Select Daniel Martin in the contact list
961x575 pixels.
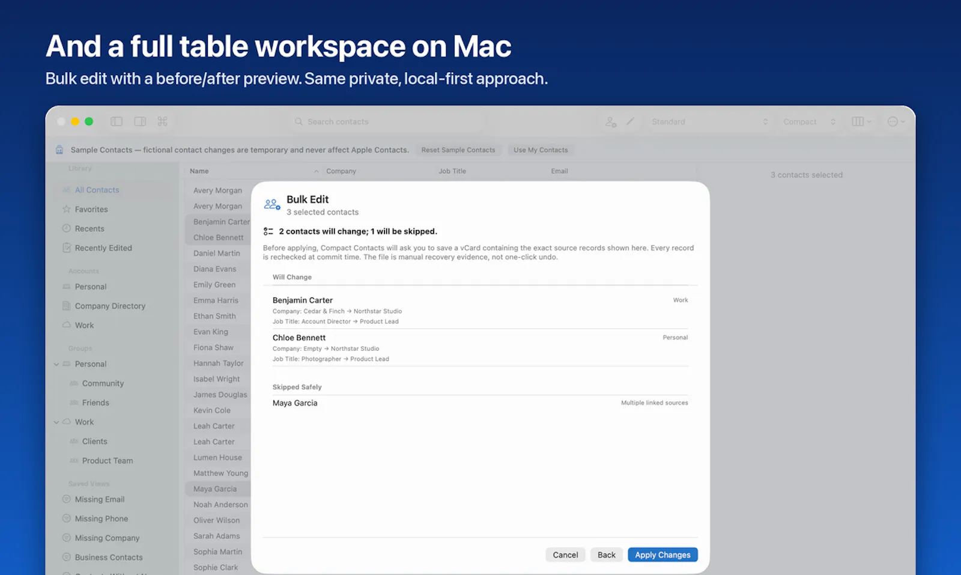[217, 253]
